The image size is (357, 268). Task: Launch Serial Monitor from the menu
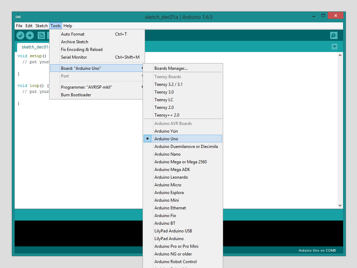97,57
